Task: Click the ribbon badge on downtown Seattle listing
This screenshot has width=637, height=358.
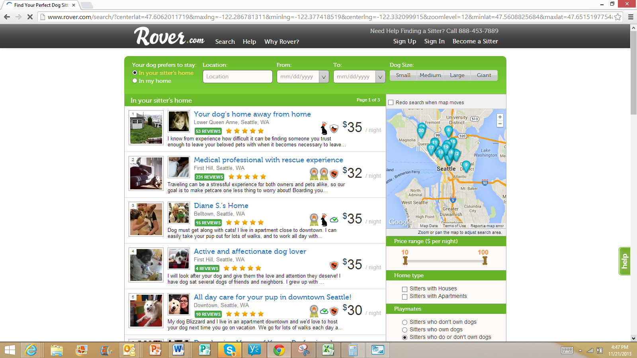Action: (314, 311)
